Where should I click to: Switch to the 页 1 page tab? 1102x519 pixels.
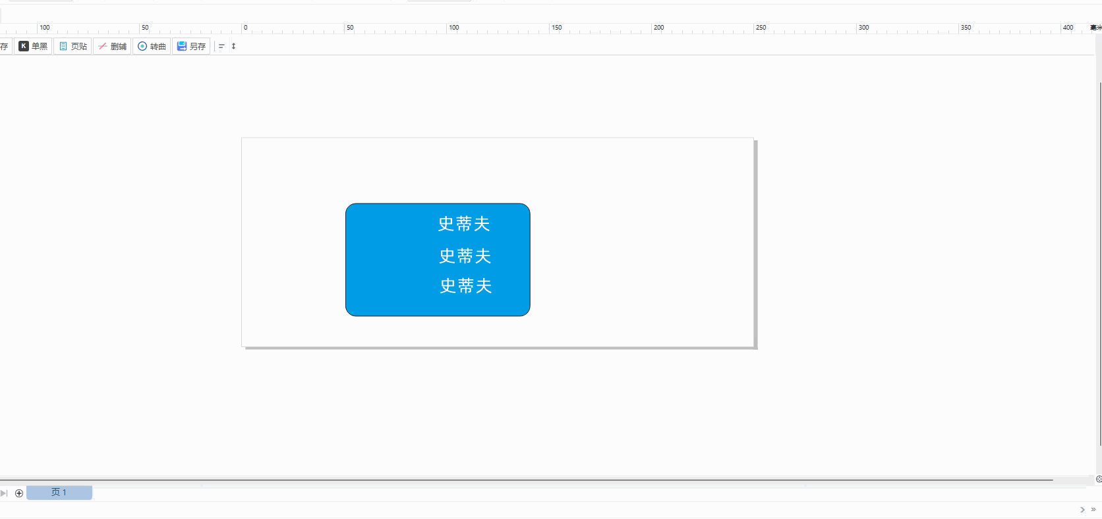click(59, 493)
